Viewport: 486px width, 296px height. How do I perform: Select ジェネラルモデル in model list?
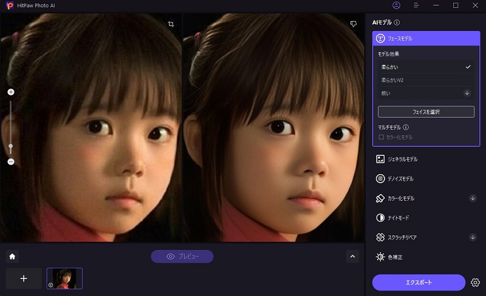coord(426,159)
